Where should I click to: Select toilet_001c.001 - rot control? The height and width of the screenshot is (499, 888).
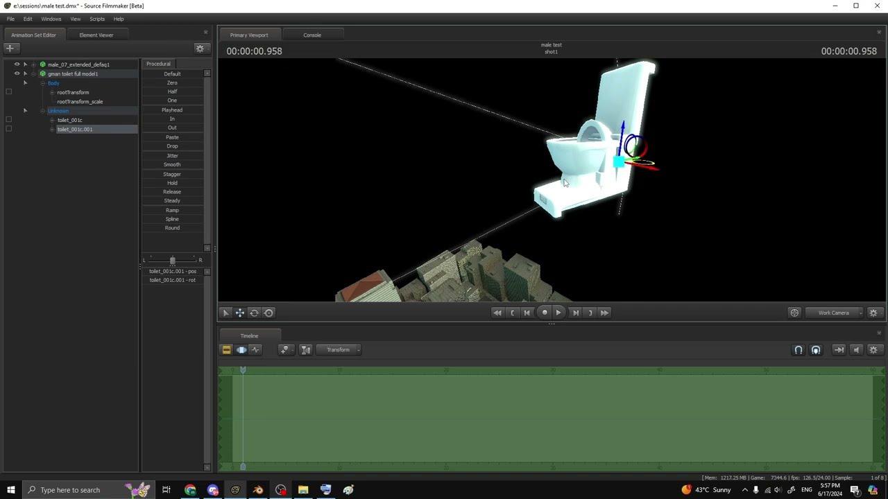(173, 280)
